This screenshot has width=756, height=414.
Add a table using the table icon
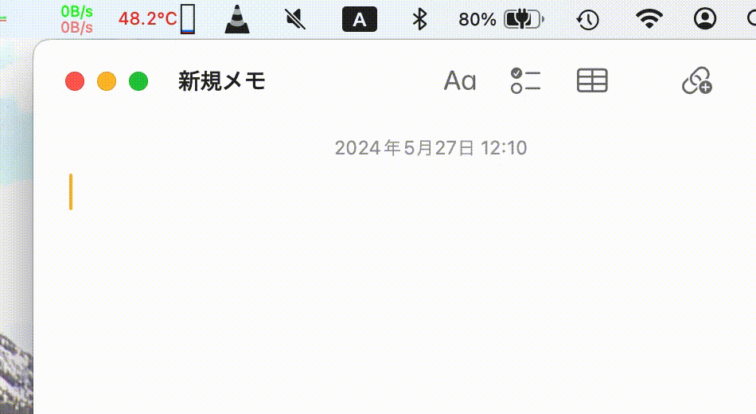coord(592,80)
